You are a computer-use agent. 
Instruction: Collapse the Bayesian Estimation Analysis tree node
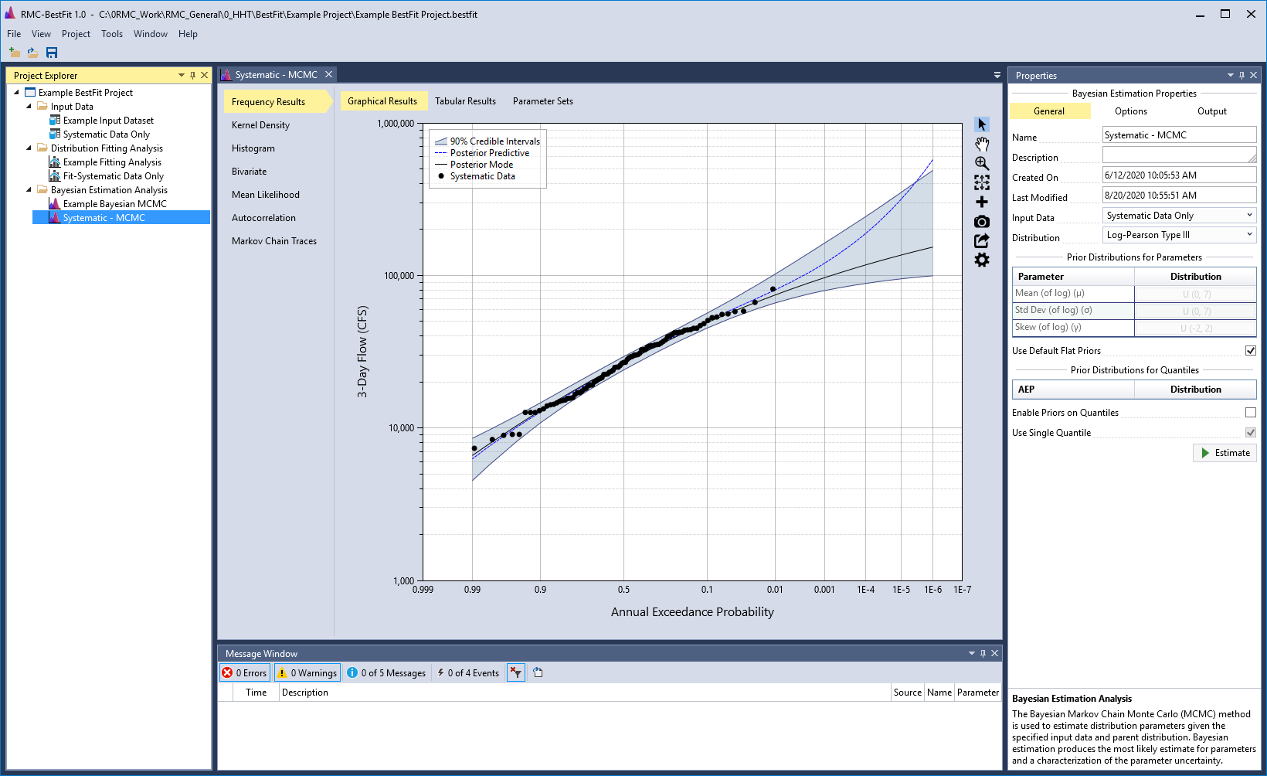tap(29, 189)
